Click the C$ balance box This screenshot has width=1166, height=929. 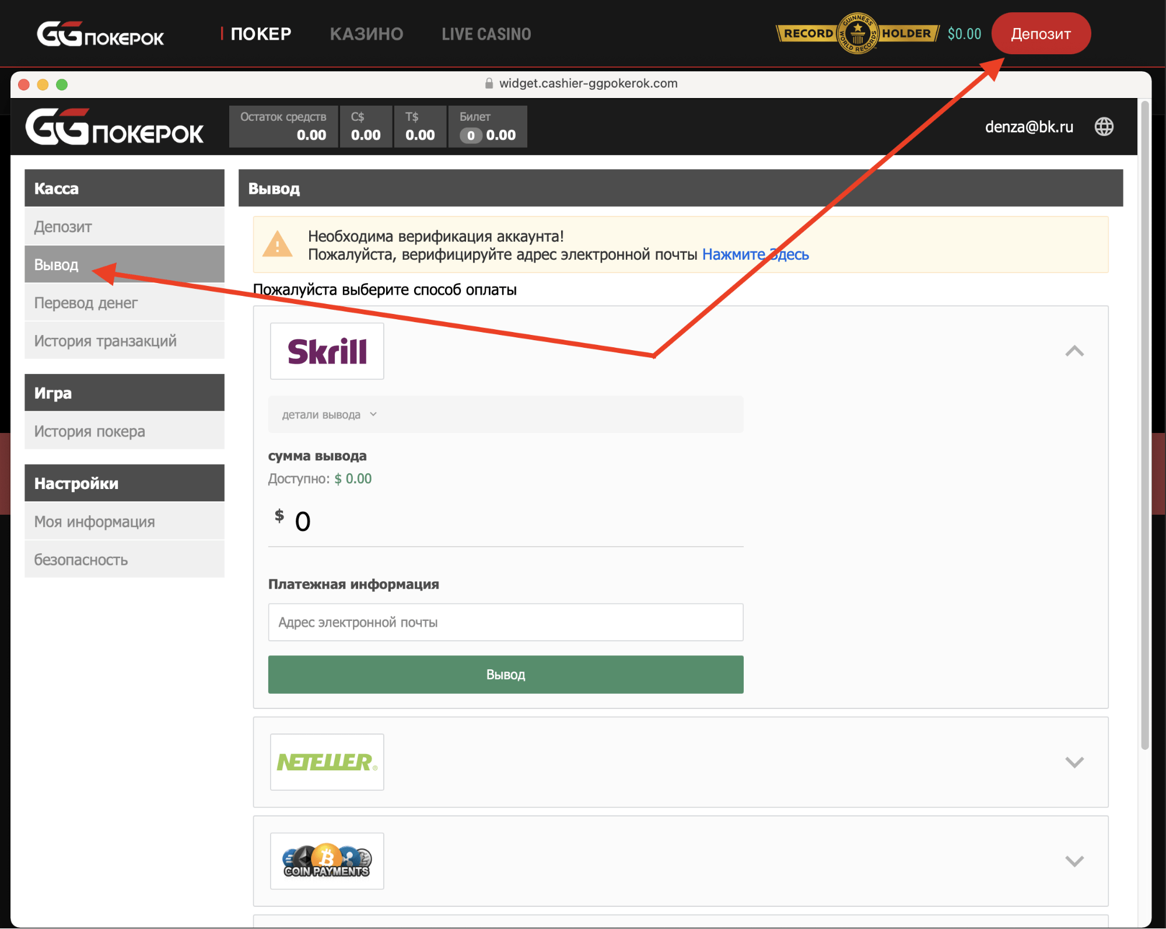click(366, 126)
